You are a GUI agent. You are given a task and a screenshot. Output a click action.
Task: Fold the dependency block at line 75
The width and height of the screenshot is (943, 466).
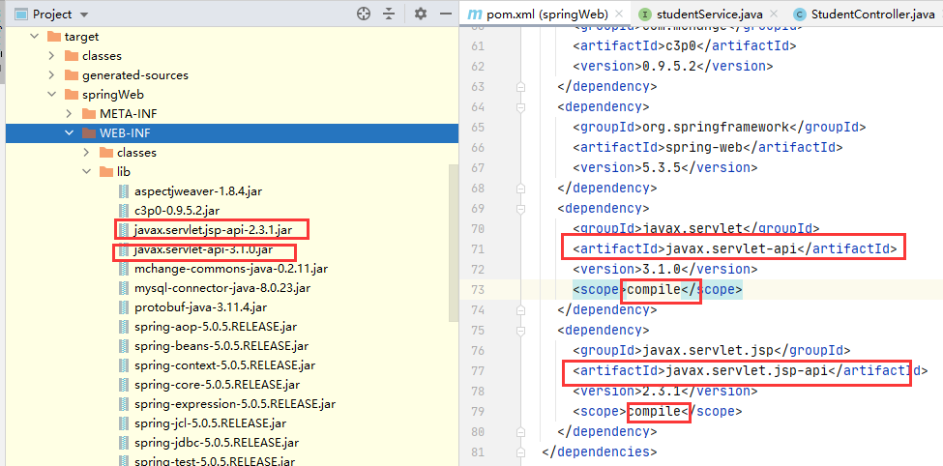[520, 331]
